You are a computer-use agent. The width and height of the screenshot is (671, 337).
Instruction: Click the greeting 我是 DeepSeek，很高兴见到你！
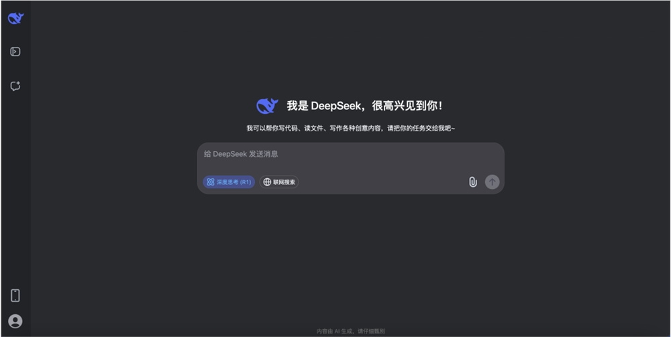tap(364, 106)
